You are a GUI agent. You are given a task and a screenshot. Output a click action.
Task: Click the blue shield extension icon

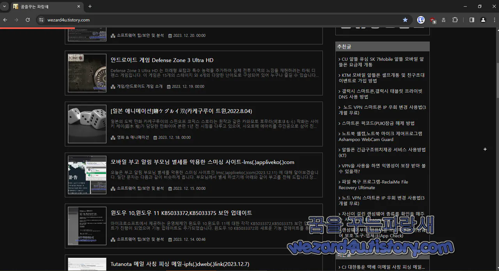[421, 19]
